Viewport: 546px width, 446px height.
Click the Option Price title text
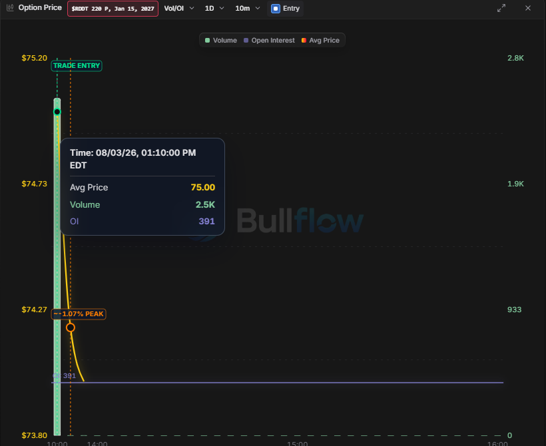40,8
